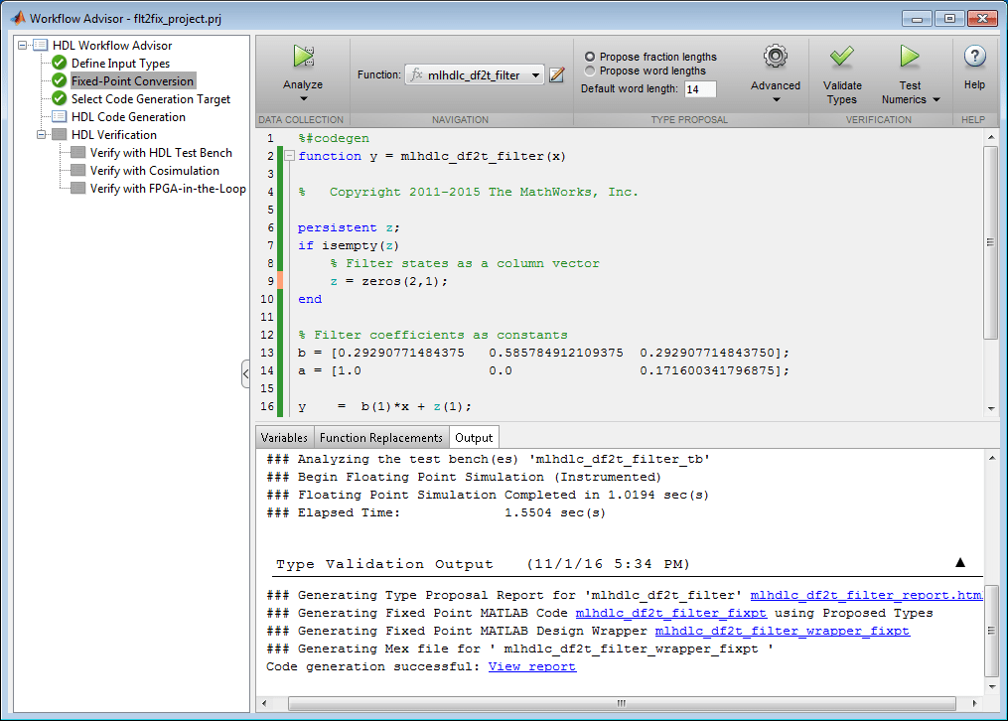Click the Default word length field
The image size is (1008, 721).
699,89
